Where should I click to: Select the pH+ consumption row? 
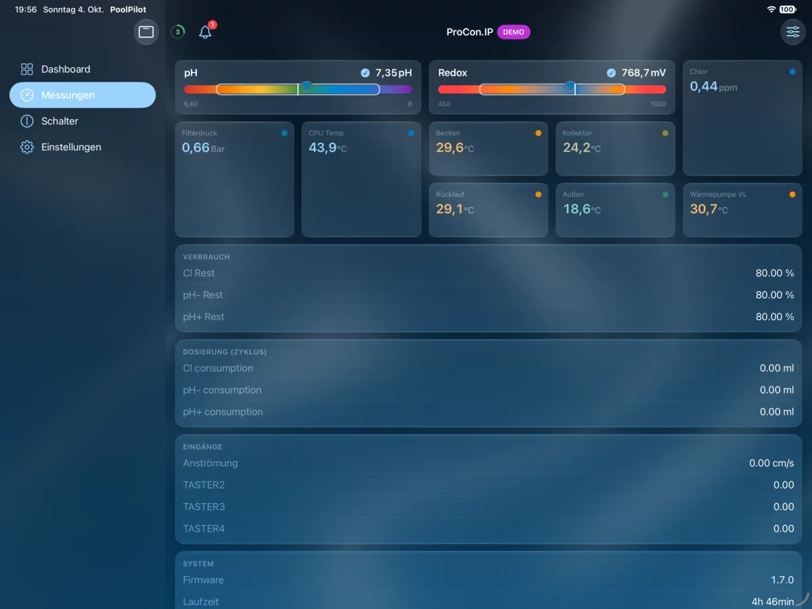(x=489, y=411)
